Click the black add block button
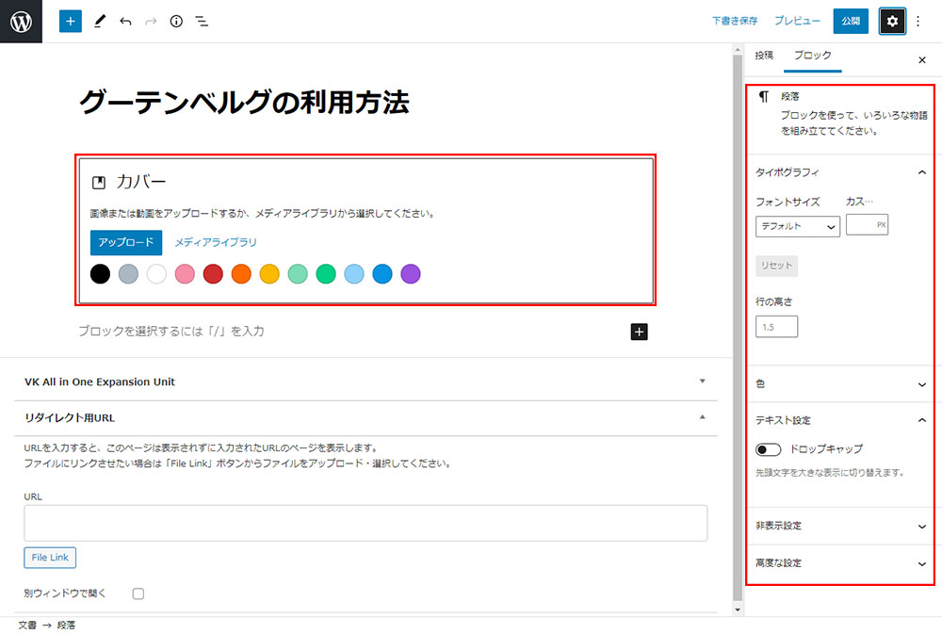Viewport: 942px width, 634px height. click(x=639, y=332)
